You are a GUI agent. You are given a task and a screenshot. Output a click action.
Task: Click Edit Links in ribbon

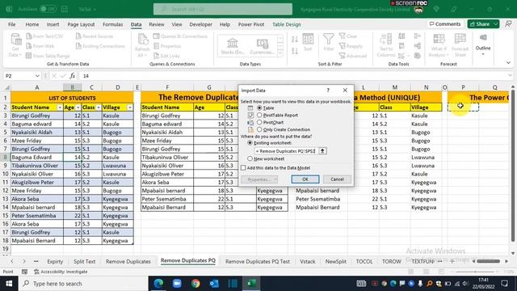(167, 56)
